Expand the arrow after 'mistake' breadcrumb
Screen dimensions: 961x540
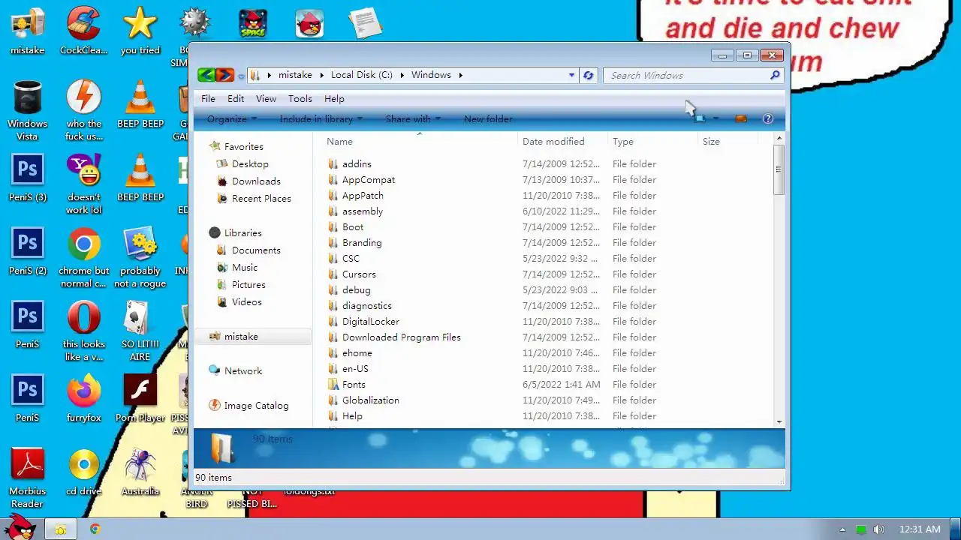coord(321,75)
